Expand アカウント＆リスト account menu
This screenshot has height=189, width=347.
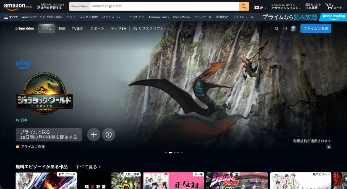286,8
